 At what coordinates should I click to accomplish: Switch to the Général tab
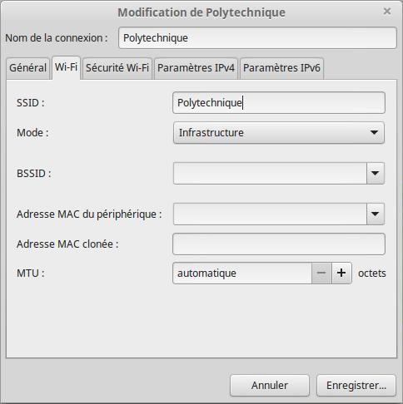(x=27, y=68)
